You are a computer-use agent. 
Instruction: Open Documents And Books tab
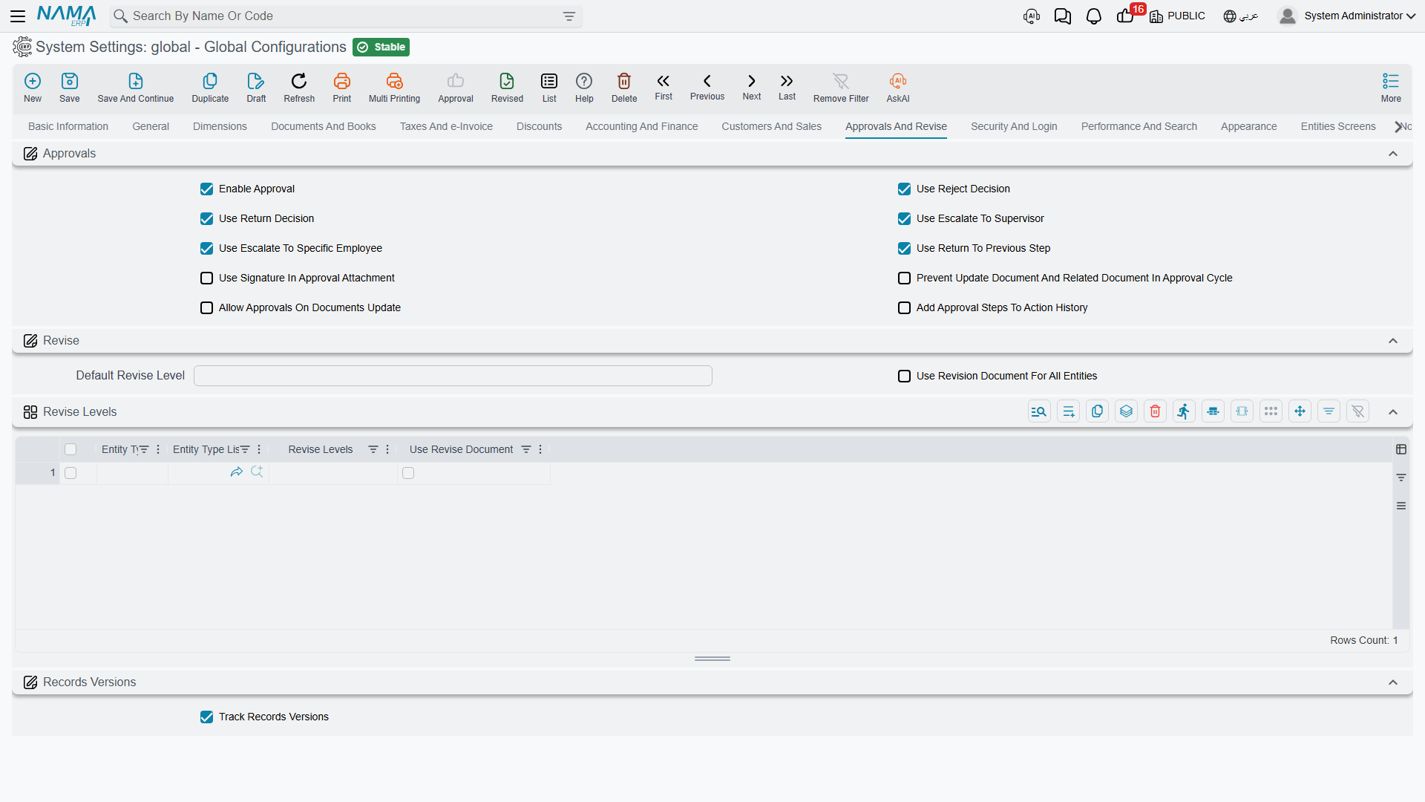tap(324, 127)
